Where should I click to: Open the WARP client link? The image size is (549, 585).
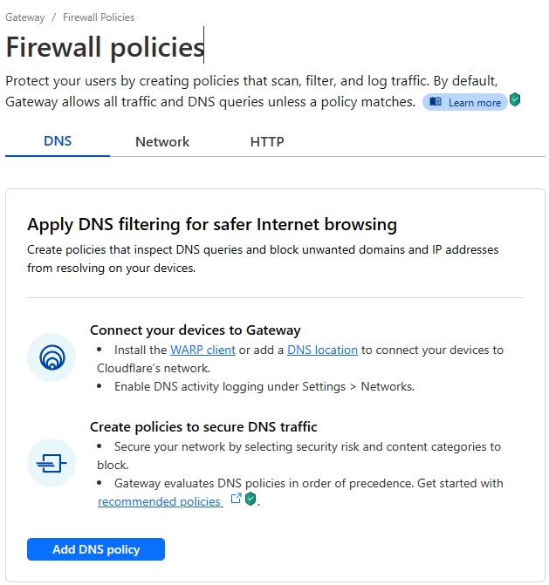(x=202, y=350)
